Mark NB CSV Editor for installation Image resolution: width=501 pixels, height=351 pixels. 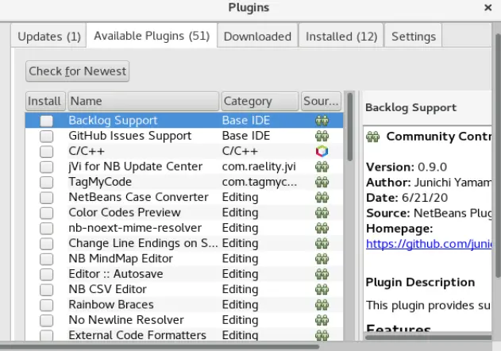[46, 290]
